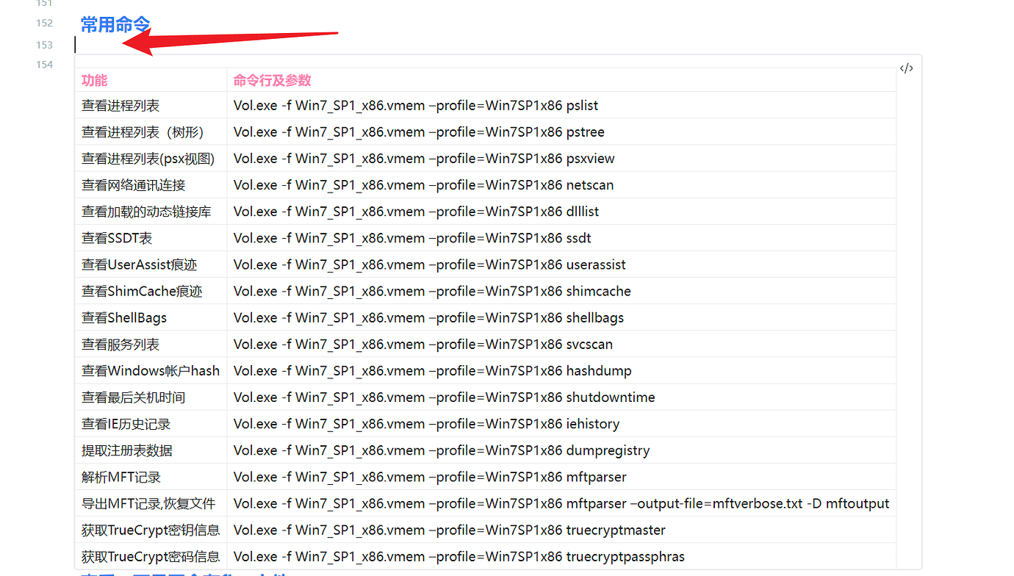This screenshot has width=1014, height=576.
Task: Click the command ending in ssdt
Action: pyautogui.click(x=412, y=237)
